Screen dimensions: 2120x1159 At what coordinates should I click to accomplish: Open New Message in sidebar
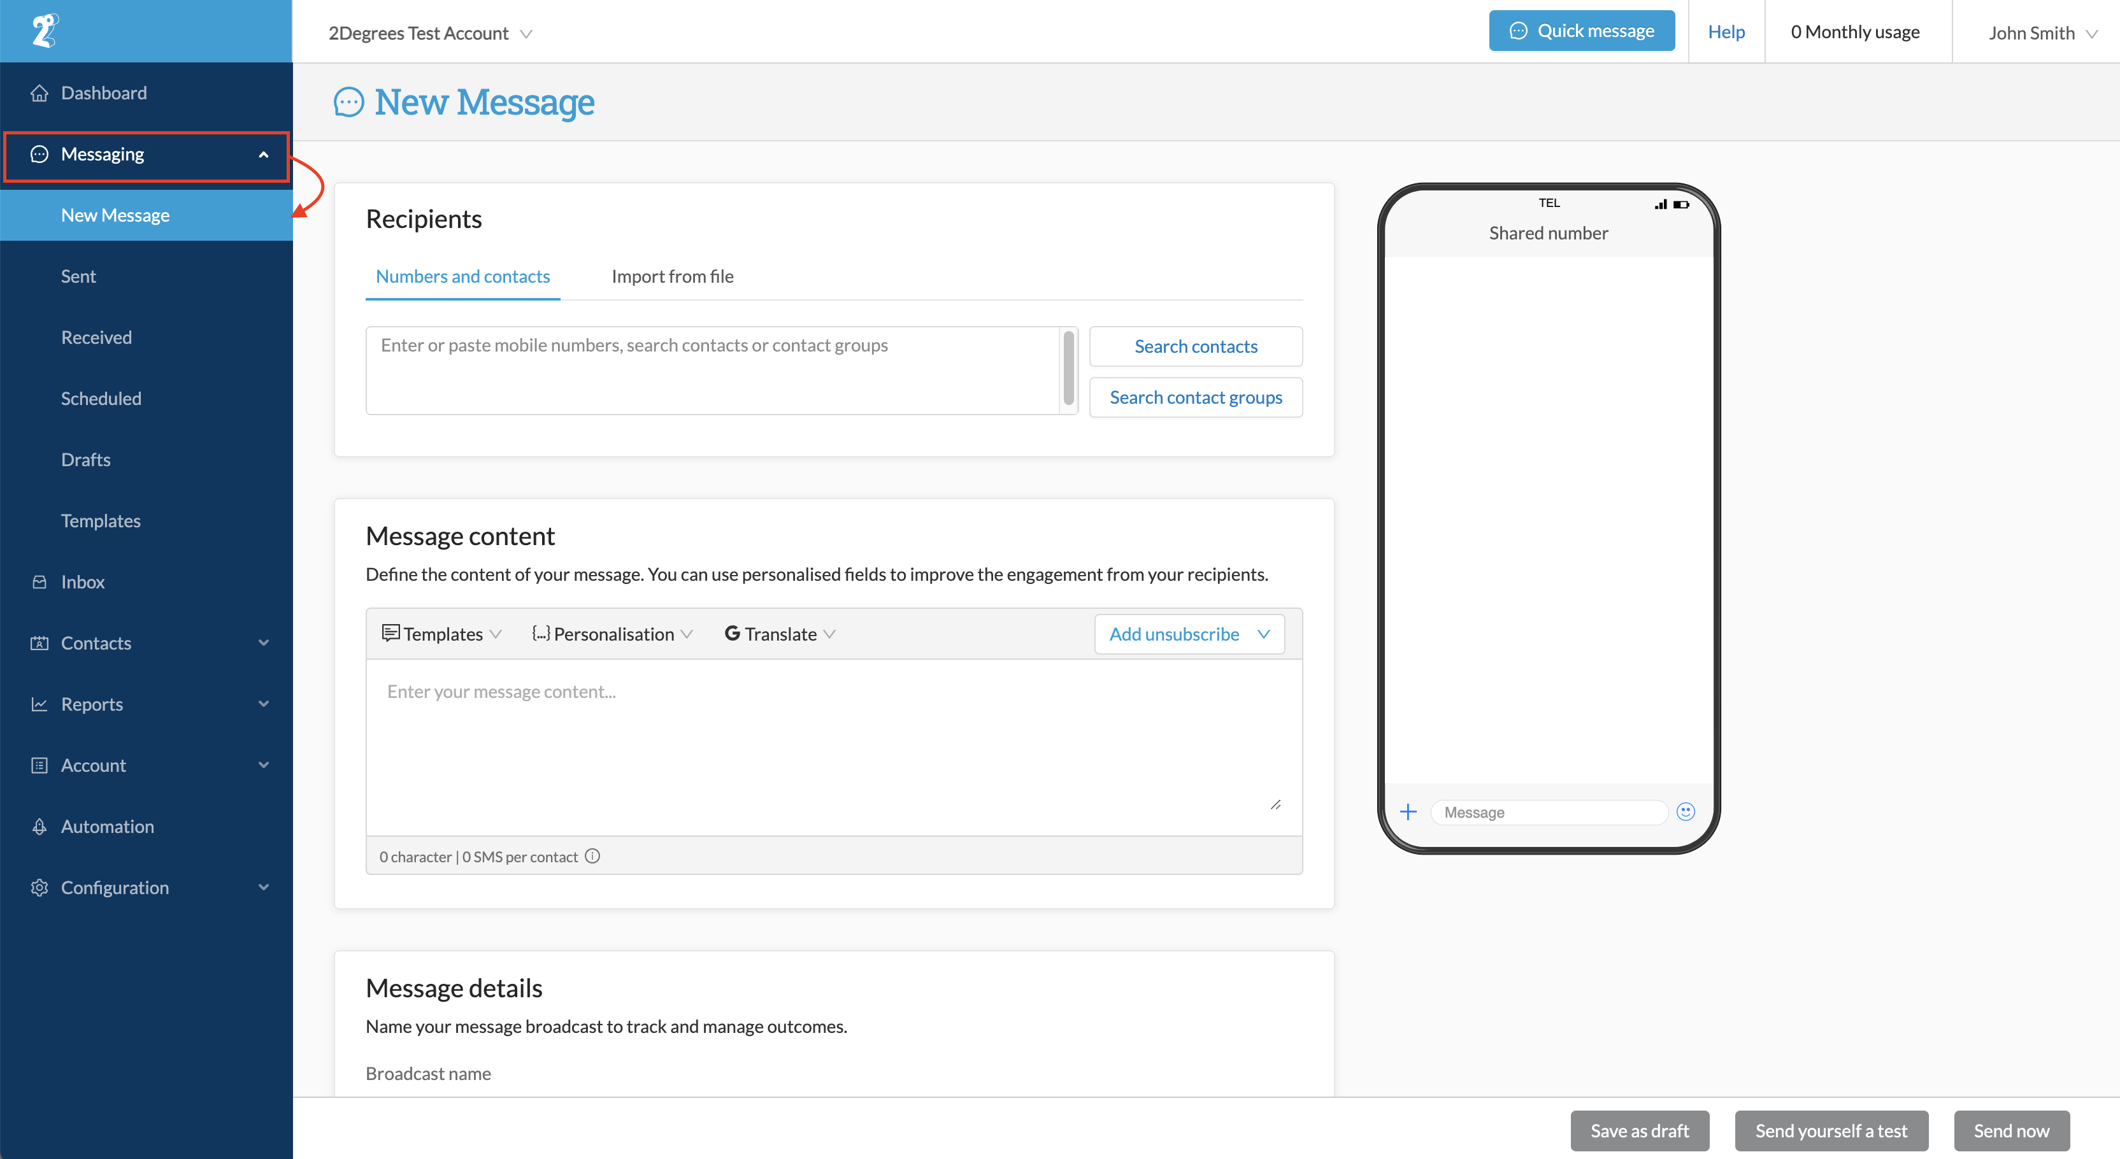point(147,215)
